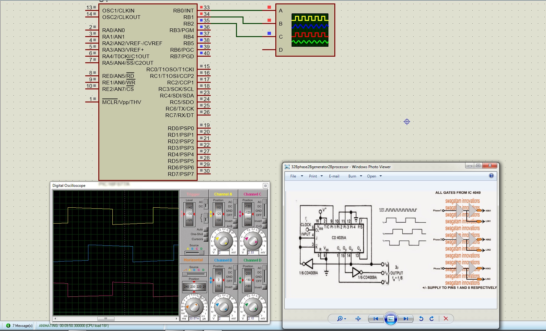The image size is (546, 331).
Task: Click Channel B voltage value field
Action: (224, 319)
